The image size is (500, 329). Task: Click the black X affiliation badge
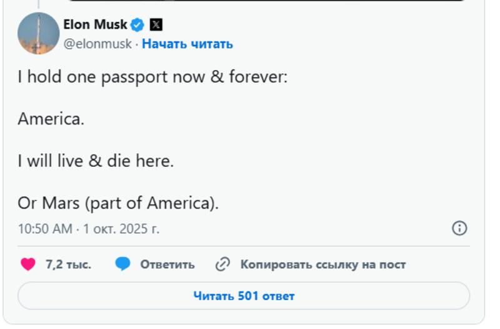156,25
